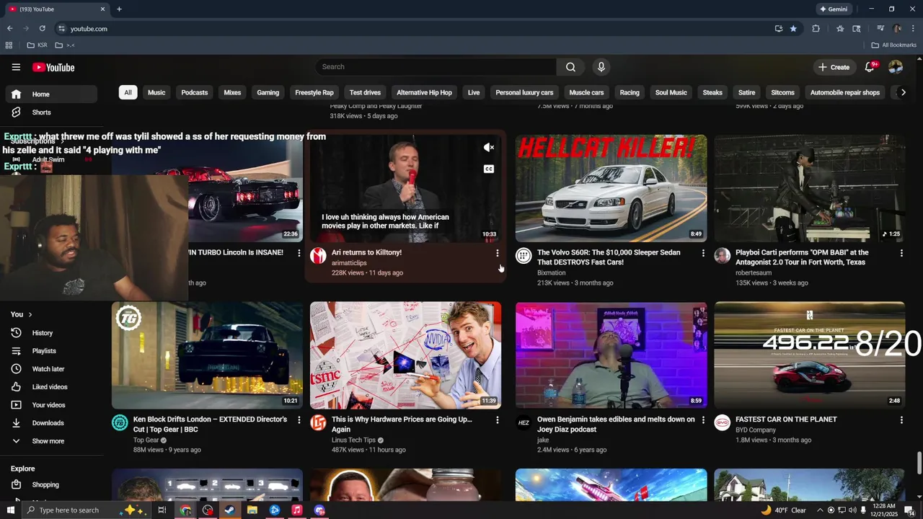The image size is (923, 519).
Task: Open Windows Start menu
Action: [10, 510]
